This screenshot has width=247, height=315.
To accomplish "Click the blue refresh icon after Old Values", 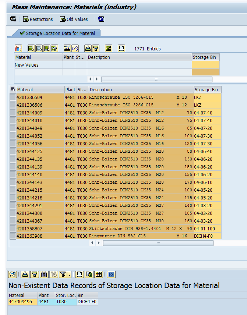I will coord(101,19).
